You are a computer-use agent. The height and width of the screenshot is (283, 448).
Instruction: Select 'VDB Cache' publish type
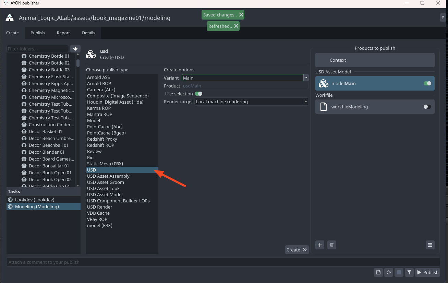pyautogui.click(x=122, y=213)
